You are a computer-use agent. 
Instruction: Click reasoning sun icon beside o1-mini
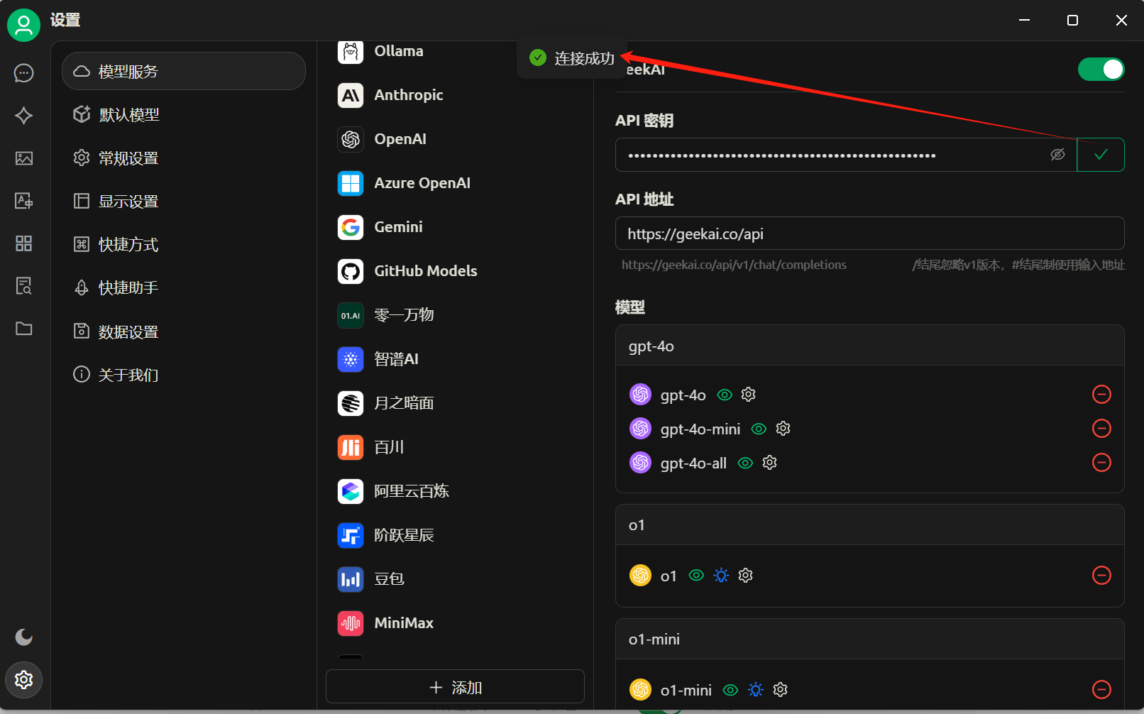pos(755,690)
